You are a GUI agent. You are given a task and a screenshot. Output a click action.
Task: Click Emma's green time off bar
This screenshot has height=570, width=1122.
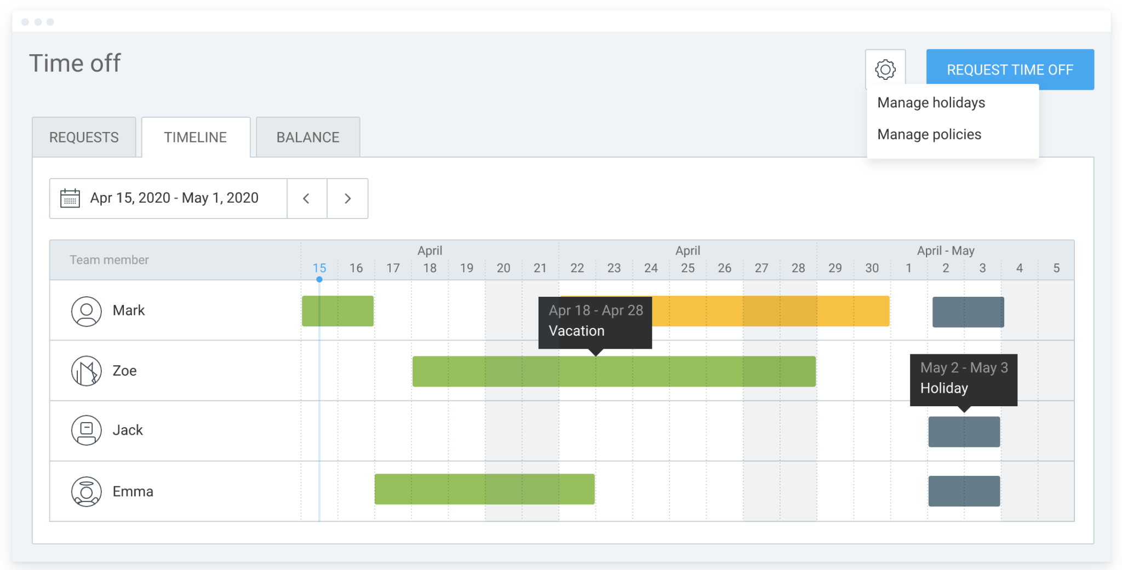(x=484, y=489)
